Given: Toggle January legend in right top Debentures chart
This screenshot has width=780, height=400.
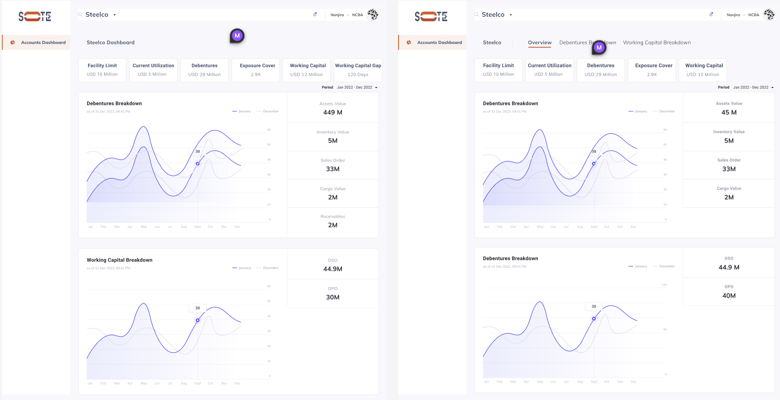Looking at the screenshot, I should [638, 111].
